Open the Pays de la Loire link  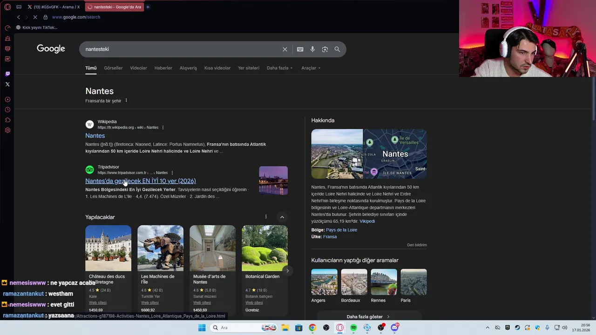(341, 230)
